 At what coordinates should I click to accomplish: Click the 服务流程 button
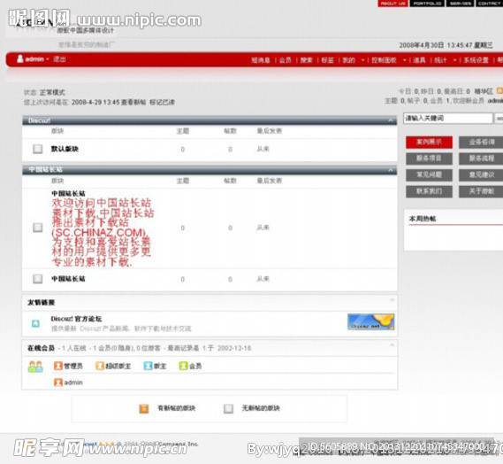[481, 159]
